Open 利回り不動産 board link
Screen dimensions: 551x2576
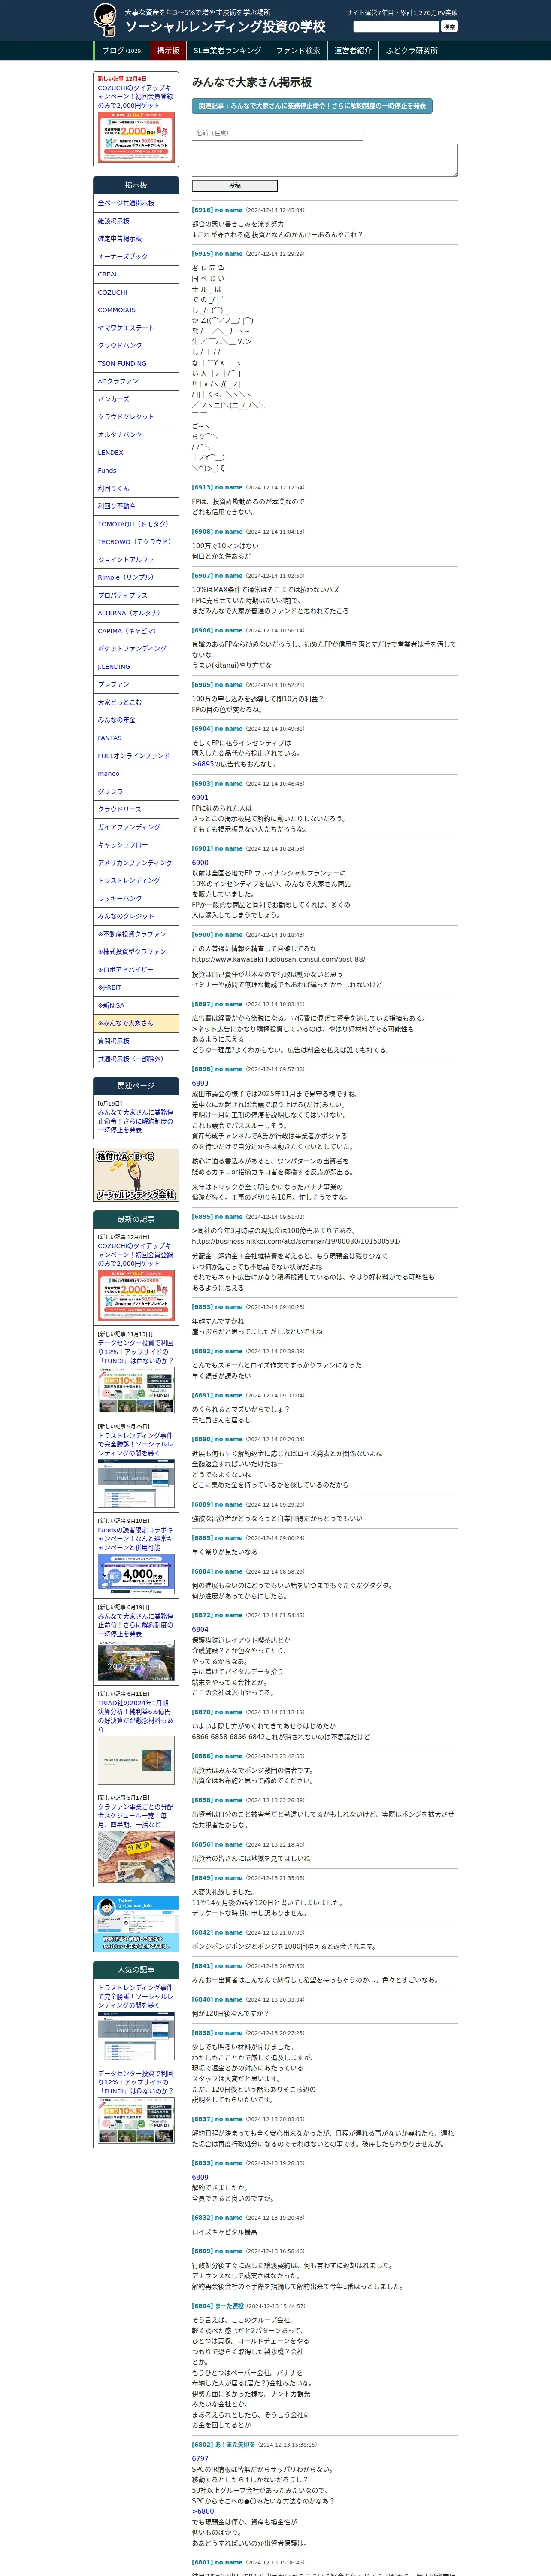[x=136, y=507]
